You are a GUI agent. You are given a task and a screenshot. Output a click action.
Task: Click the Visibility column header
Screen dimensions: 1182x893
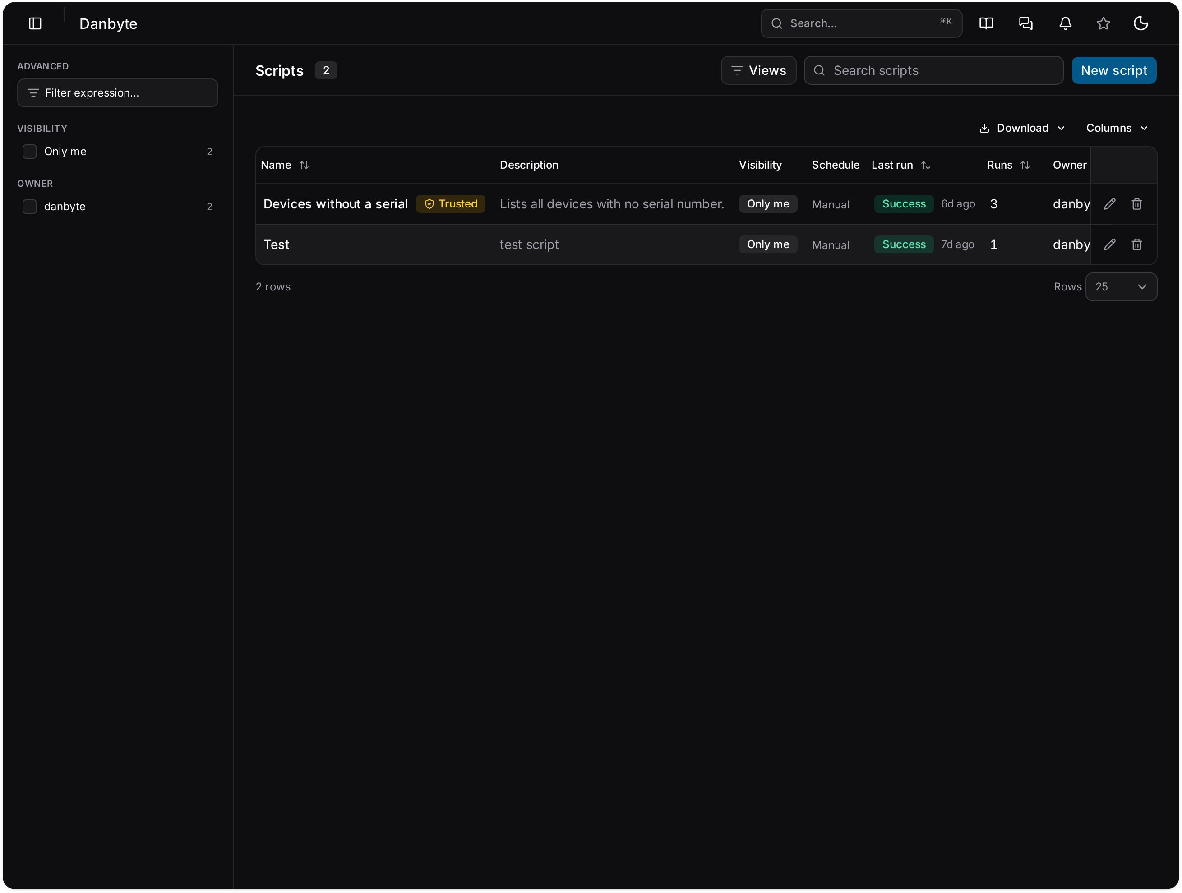[x=760, y=165]
